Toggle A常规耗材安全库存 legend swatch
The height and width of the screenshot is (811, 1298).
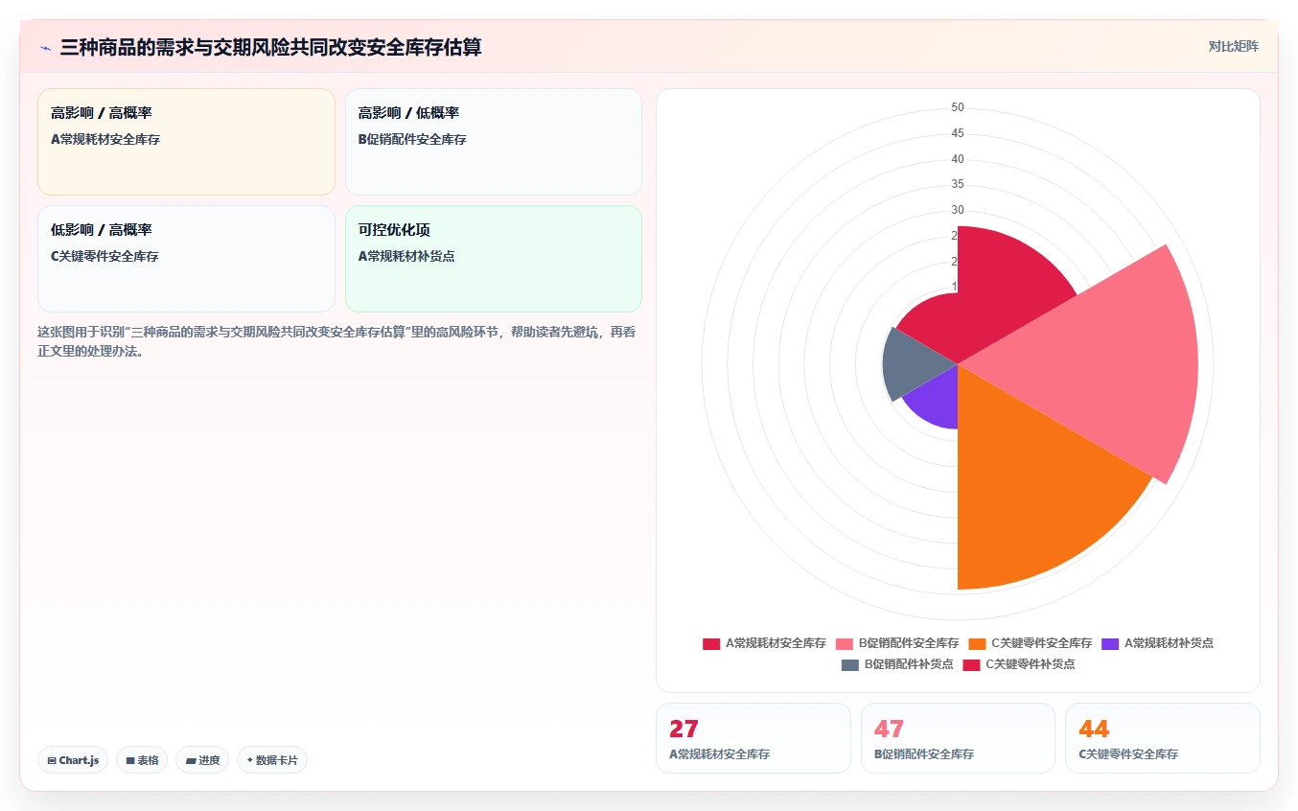711,644
